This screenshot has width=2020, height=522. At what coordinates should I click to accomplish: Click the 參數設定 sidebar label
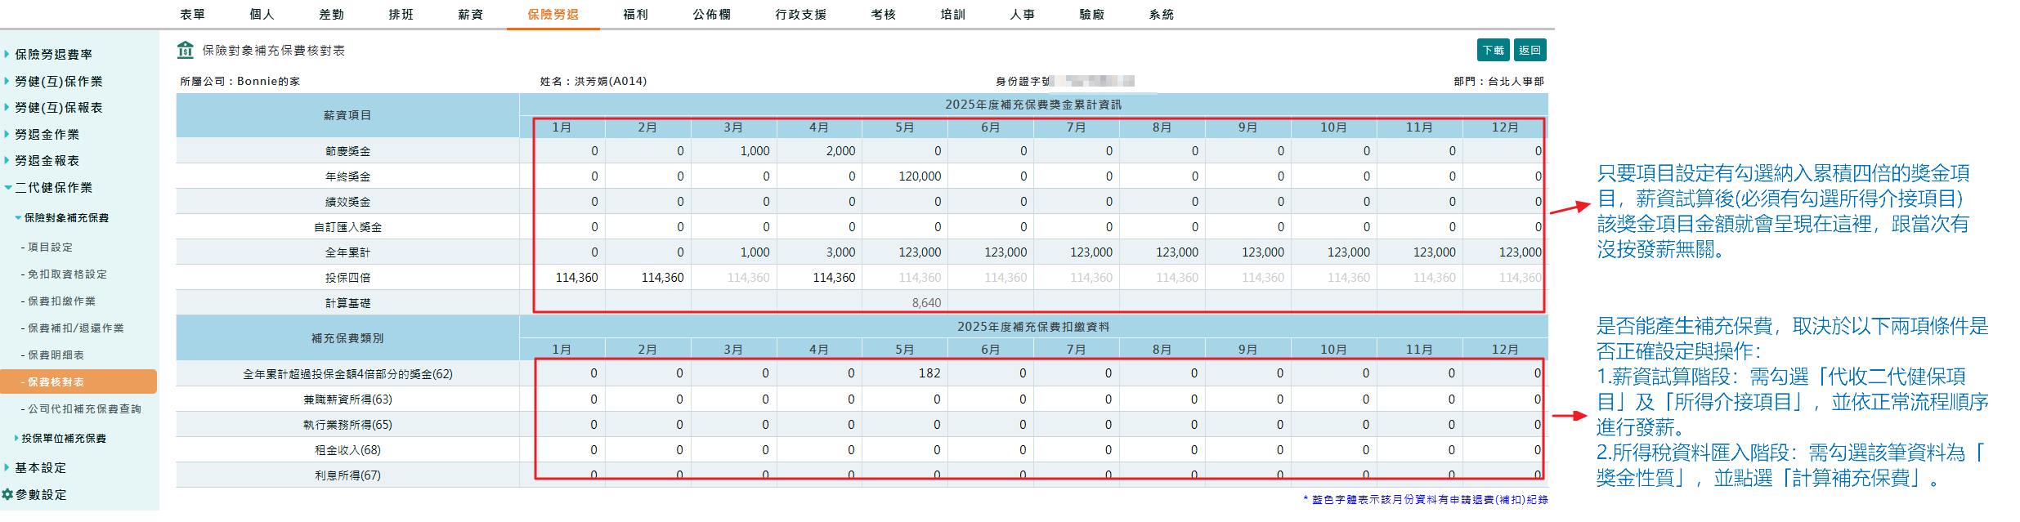point(41,494)
